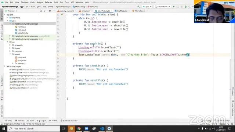The image size is (235, 132).
Task: Click Windows search box
Action: pyautogui.click(x=33, y=129)
